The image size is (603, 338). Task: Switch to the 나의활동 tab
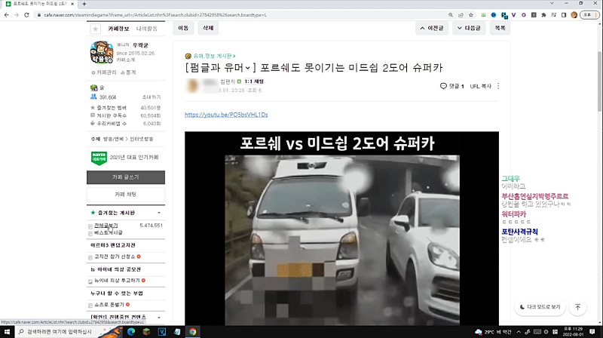click(x=146, y=28)
